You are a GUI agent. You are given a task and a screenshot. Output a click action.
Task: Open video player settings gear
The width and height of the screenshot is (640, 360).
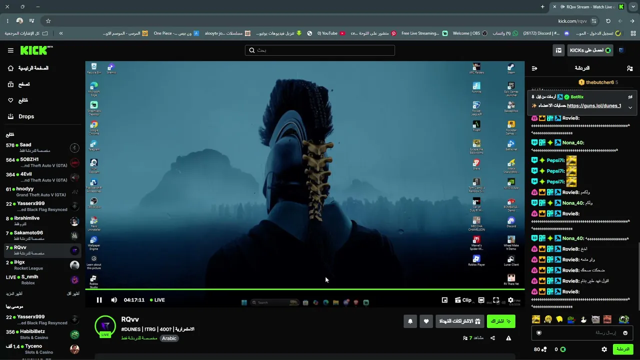click(x=510, y=300)
